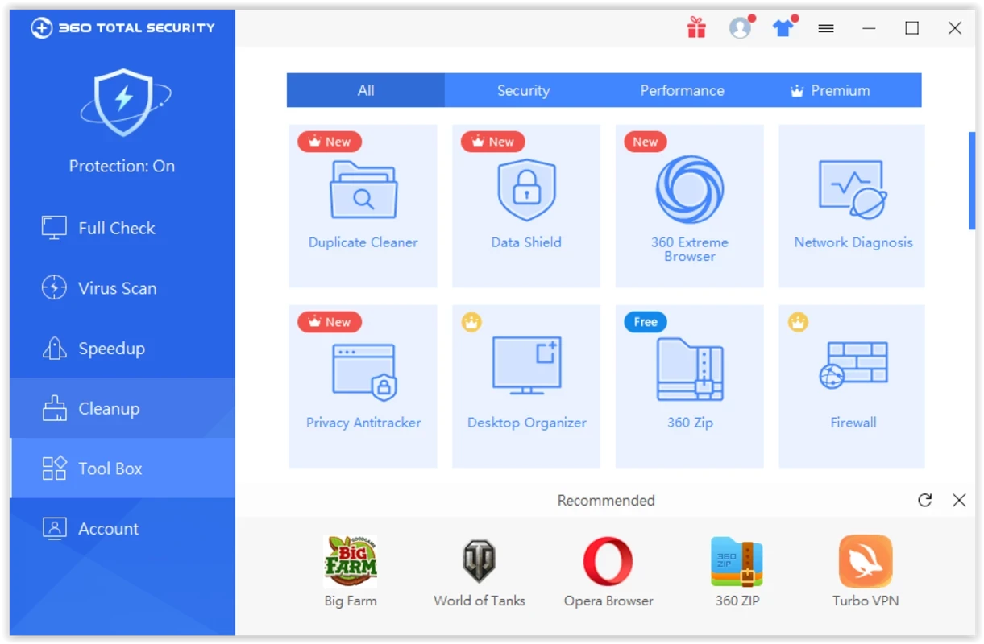The height and width of the screenshot is (644, 984).
Task: Close the 360 Total Security window
Action: tap(955, 28)
